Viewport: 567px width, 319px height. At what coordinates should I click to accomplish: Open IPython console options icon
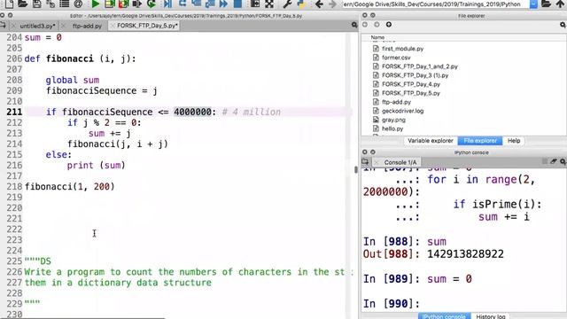click(563, 161)
